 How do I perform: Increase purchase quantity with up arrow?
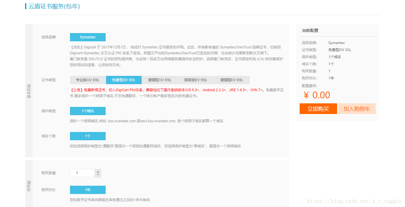(x=98, y=171)
